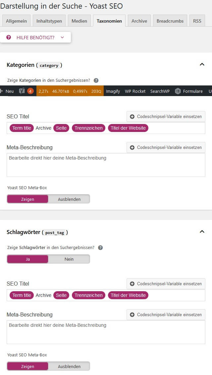Select the Taxonomien tab
The image size is (212, 375).
click(x=109, y=21)
